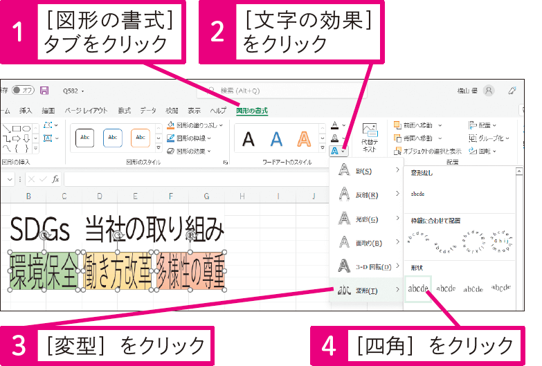The height and width of the screenshot is (366, 542).
Task: Click 背面へ移動 button
Action: tap(414, 138)
